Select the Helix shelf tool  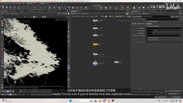pos(81,8)
